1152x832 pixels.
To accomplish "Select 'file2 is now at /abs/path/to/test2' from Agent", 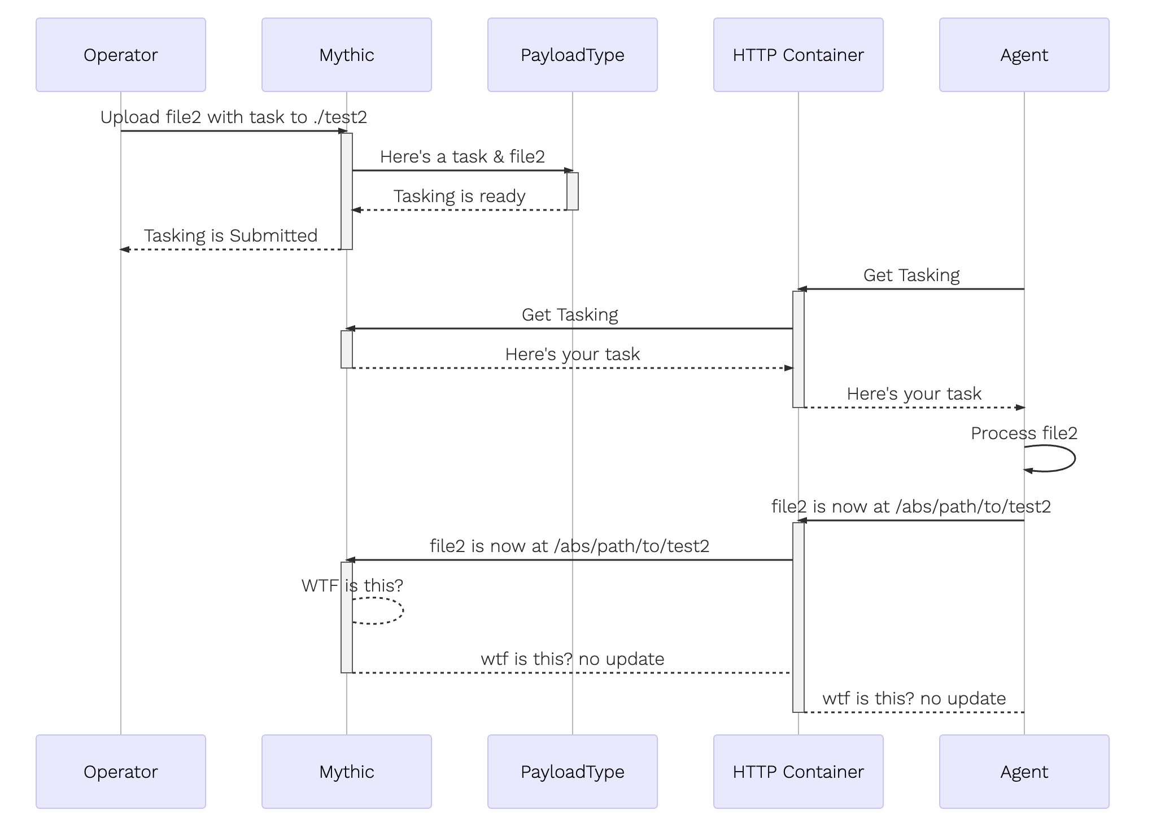I will [911, 507].
